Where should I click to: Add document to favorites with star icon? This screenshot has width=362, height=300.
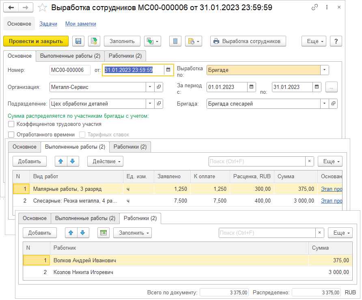point(42,8)
